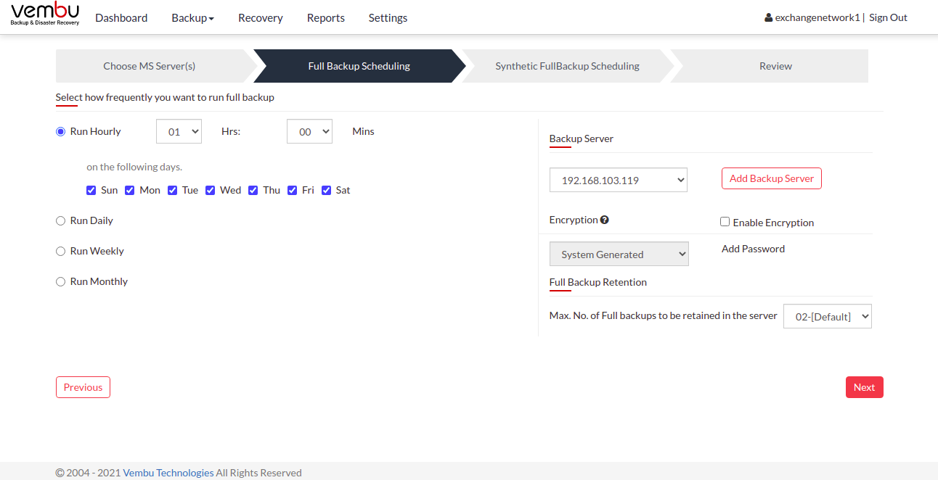938x480 pixels.
Task: Jump to Synthetic FullBackup Scheduling step
Action: 567,66
